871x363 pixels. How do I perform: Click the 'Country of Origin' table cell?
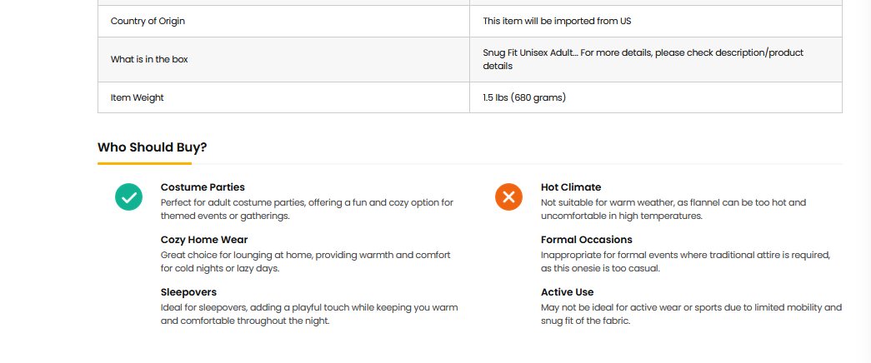point(149,21)
